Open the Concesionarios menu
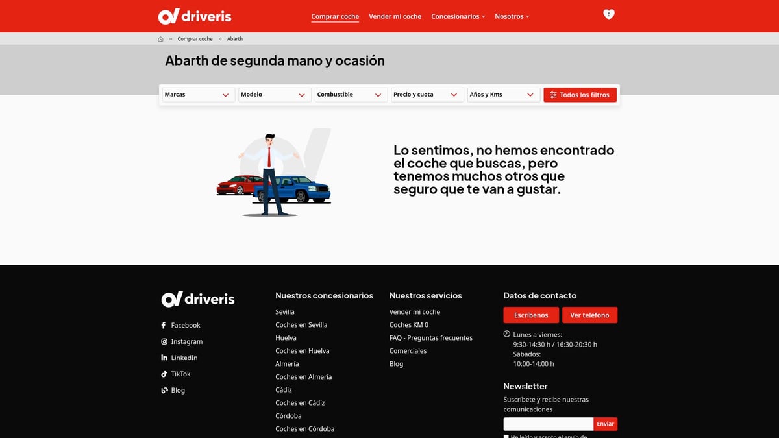Viewport: 779px width, 438px height. point(458,16)
